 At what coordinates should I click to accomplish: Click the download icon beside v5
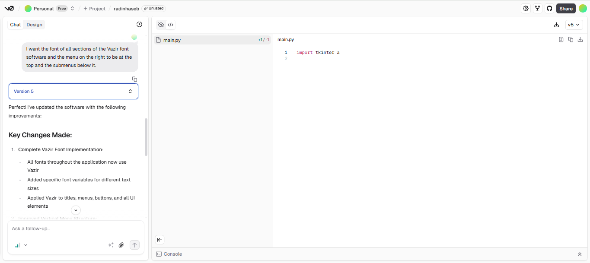pos(556,25)
